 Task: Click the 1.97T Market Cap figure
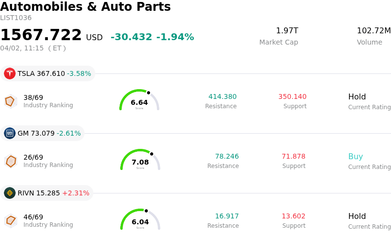(287, 31)
